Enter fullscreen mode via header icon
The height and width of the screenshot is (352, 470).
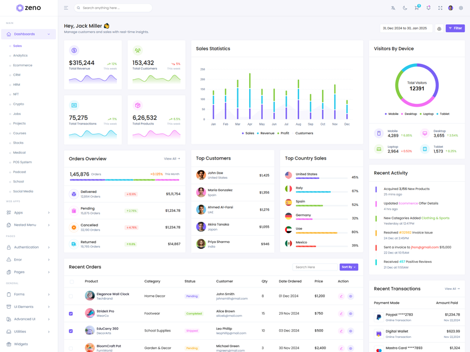pyautogui.click(x=440, y=8)
